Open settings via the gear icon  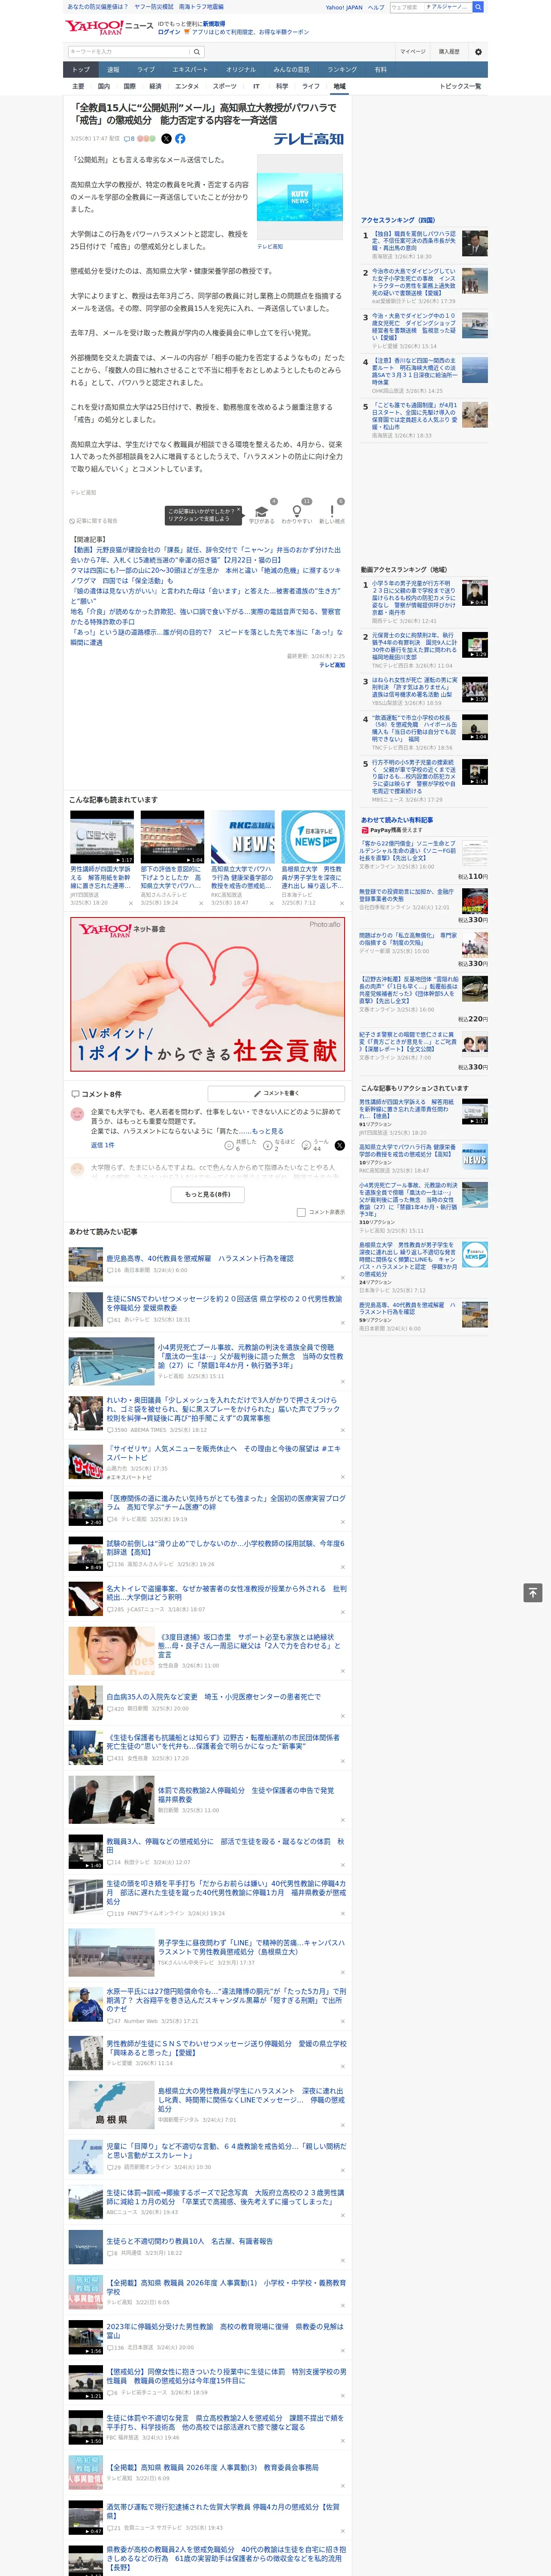pos(478,52)
